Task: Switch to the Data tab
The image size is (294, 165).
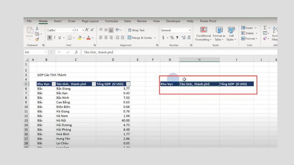Action: (128, 21)
